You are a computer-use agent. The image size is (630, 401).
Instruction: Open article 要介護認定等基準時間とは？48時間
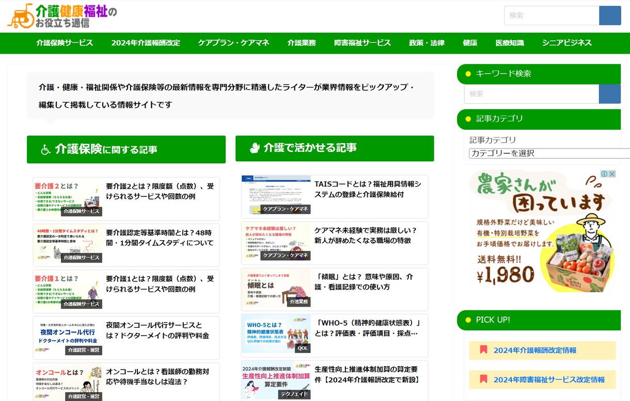point(160,238)
